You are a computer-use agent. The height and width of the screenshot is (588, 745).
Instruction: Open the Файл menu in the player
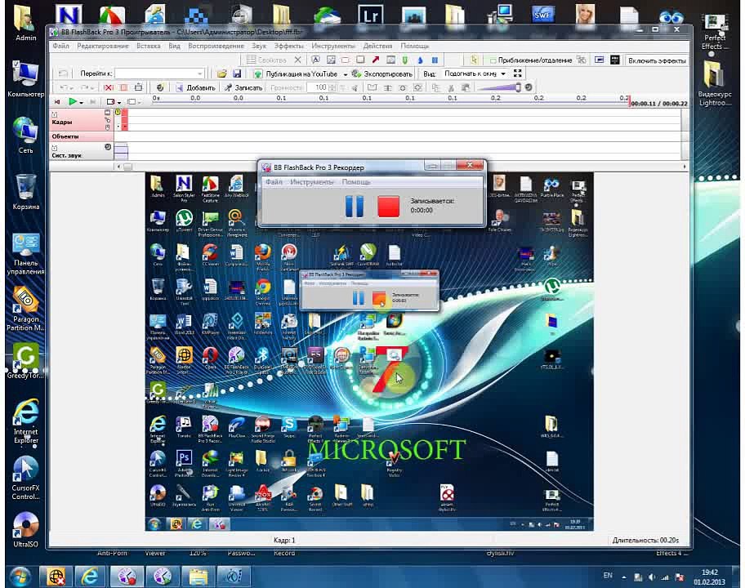tap(60, 46)
